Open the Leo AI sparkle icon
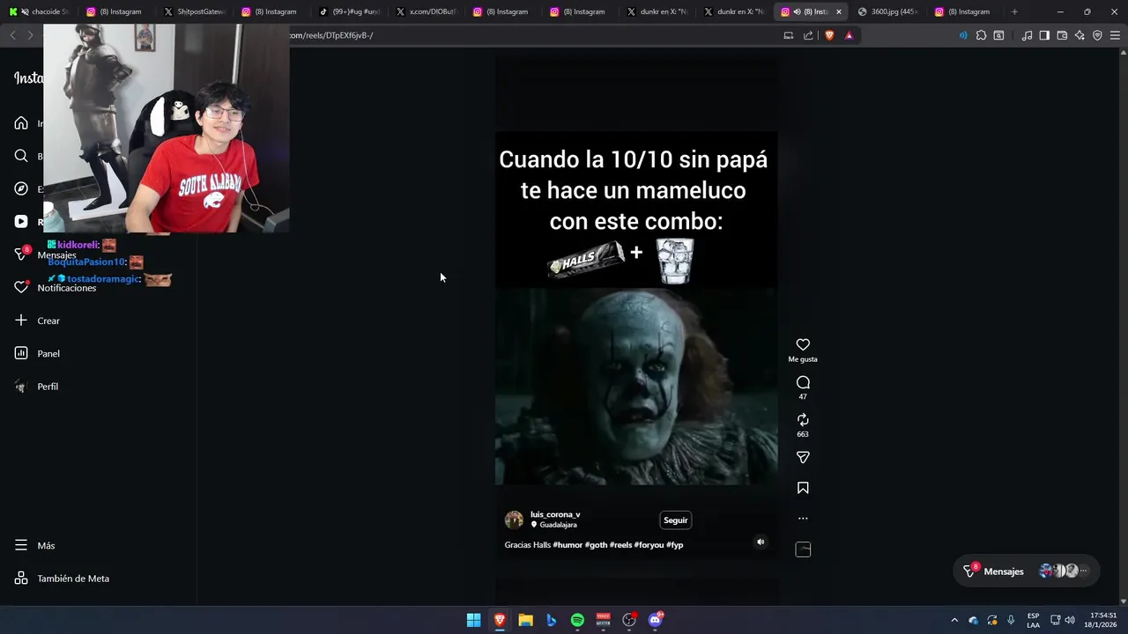The height and width of the screenshot is (634, 1128). [x=1080, y=35]
